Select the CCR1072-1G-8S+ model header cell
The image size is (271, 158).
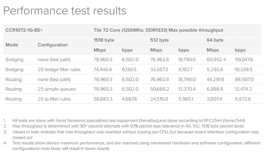point(24,30)
